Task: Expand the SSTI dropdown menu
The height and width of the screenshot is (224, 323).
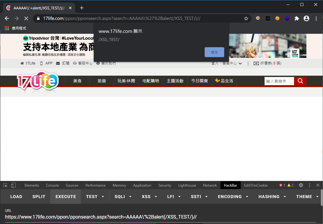Action: [199, 197]
